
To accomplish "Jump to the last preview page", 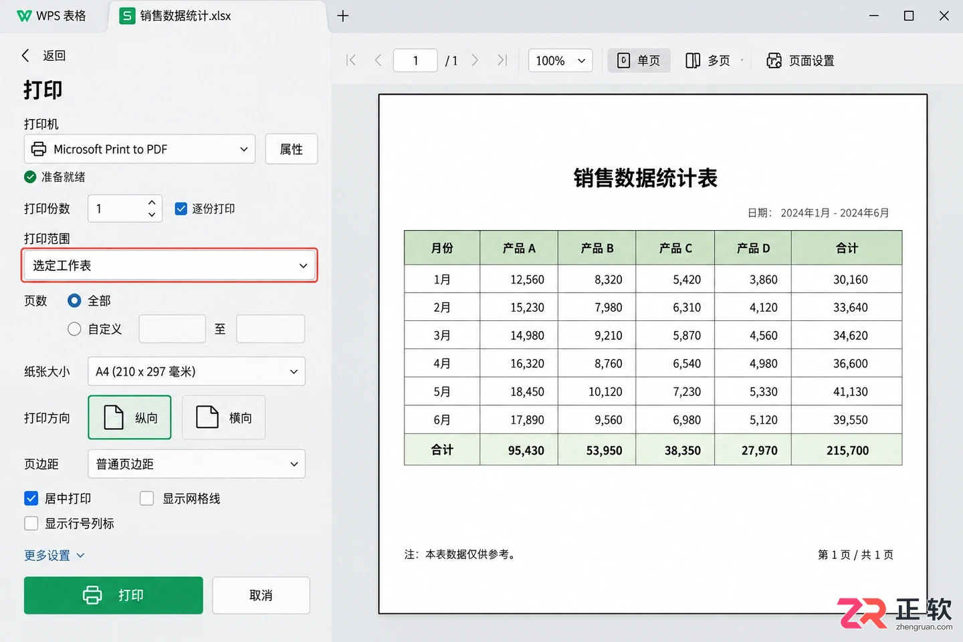I will (x=502, y=60).
